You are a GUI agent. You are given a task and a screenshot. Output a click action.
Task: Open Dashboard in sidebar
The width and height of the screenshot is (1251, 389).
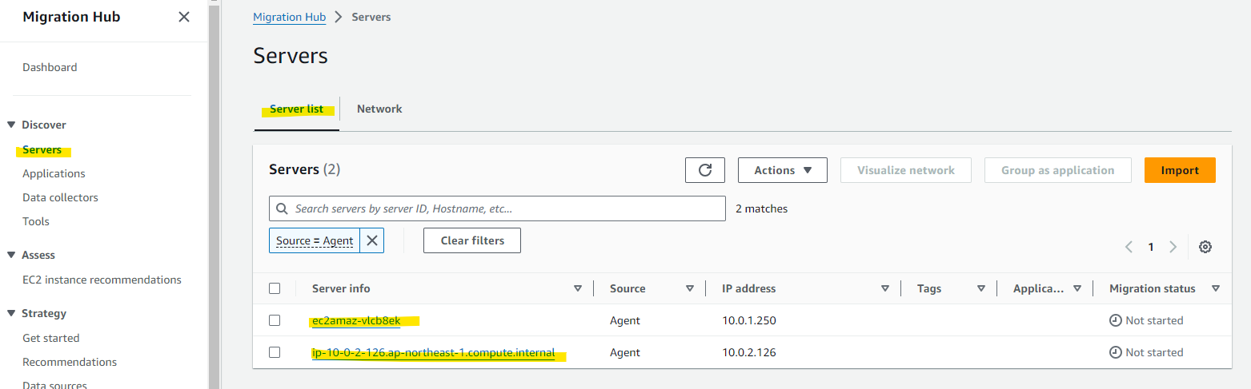tap(50, 67)
